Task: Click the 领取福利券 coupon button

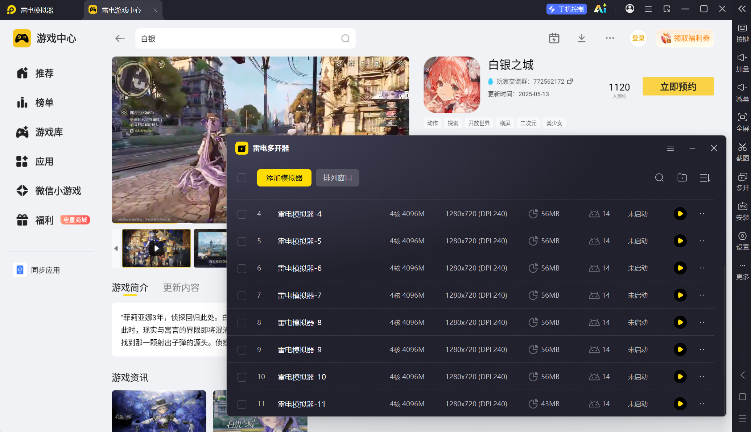Action: coord(685,38)
